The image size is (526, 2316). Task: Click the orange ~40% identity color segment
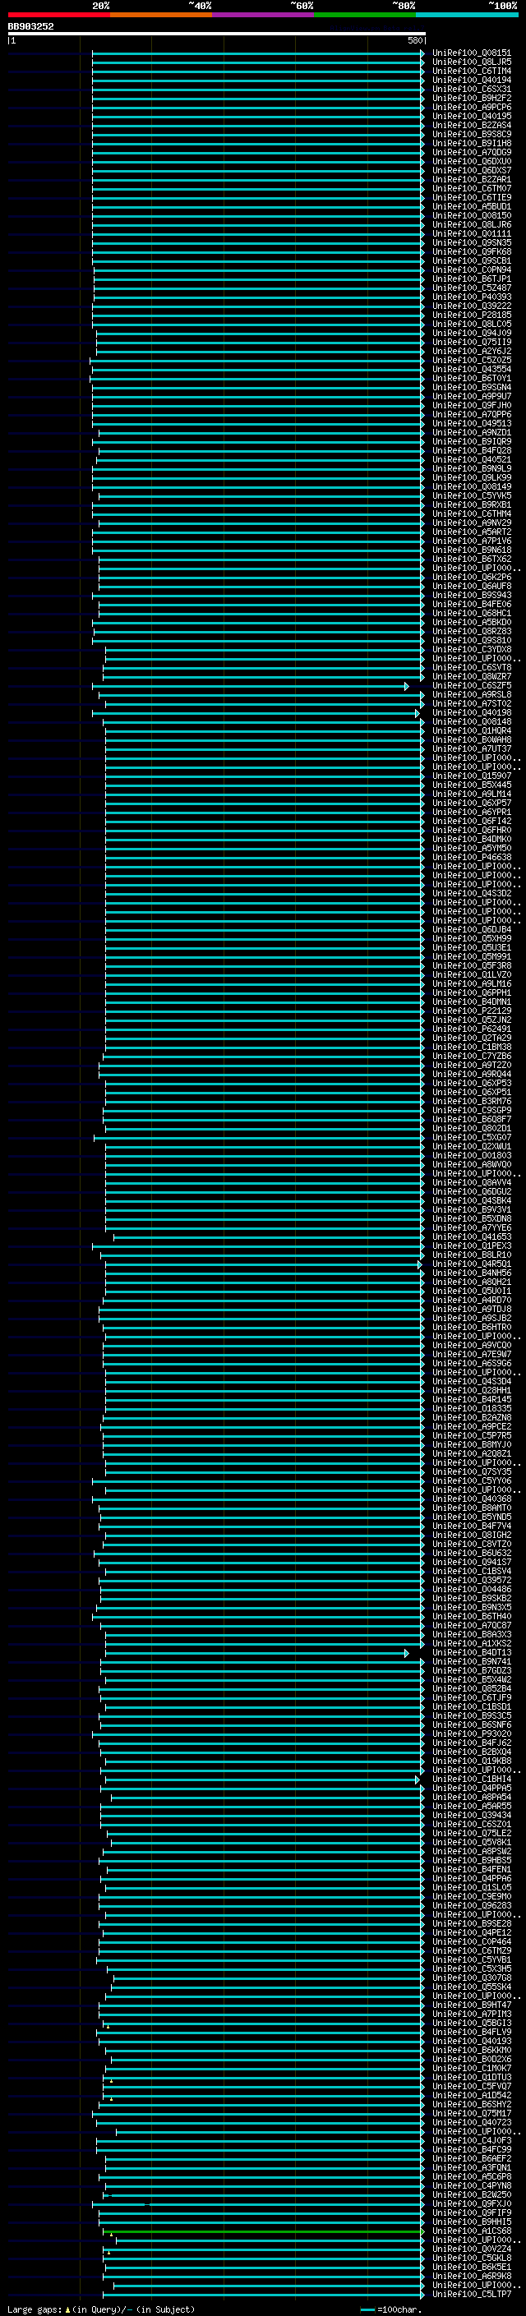point(161,15)
